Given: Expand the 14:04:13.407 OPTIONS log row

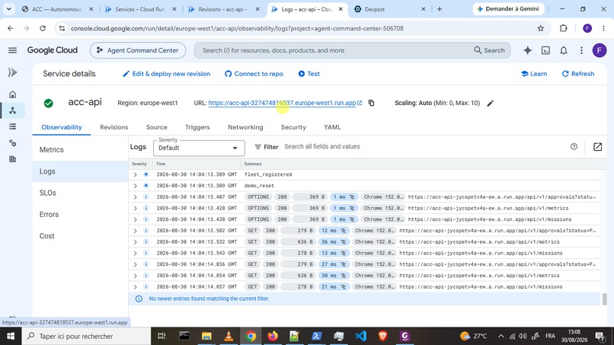Looking at the screenshot, I should pos(135,197).
